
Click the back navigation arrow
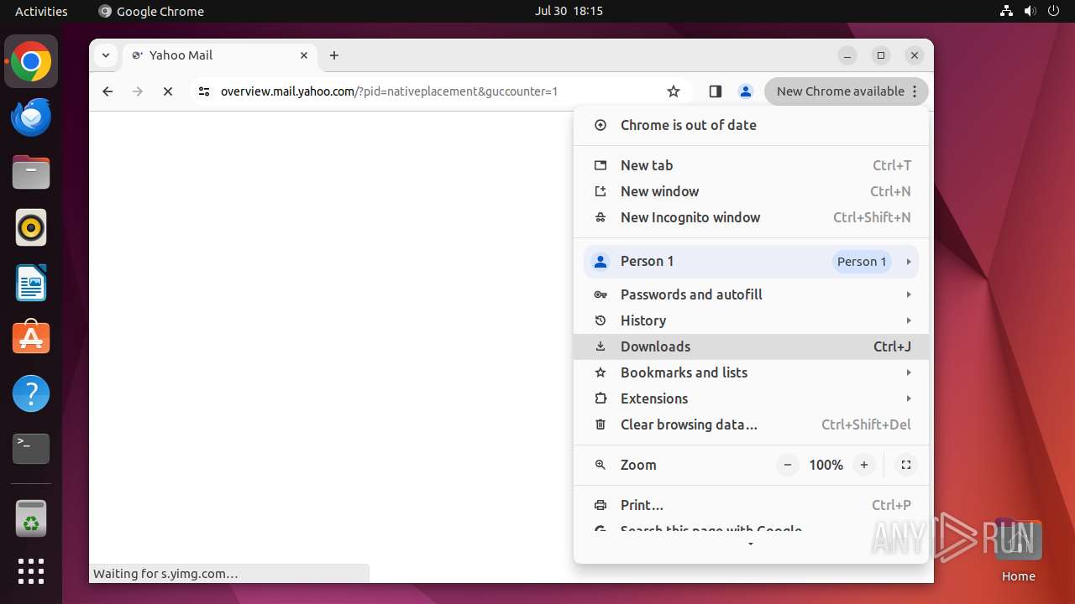click(x=107, y=91)
